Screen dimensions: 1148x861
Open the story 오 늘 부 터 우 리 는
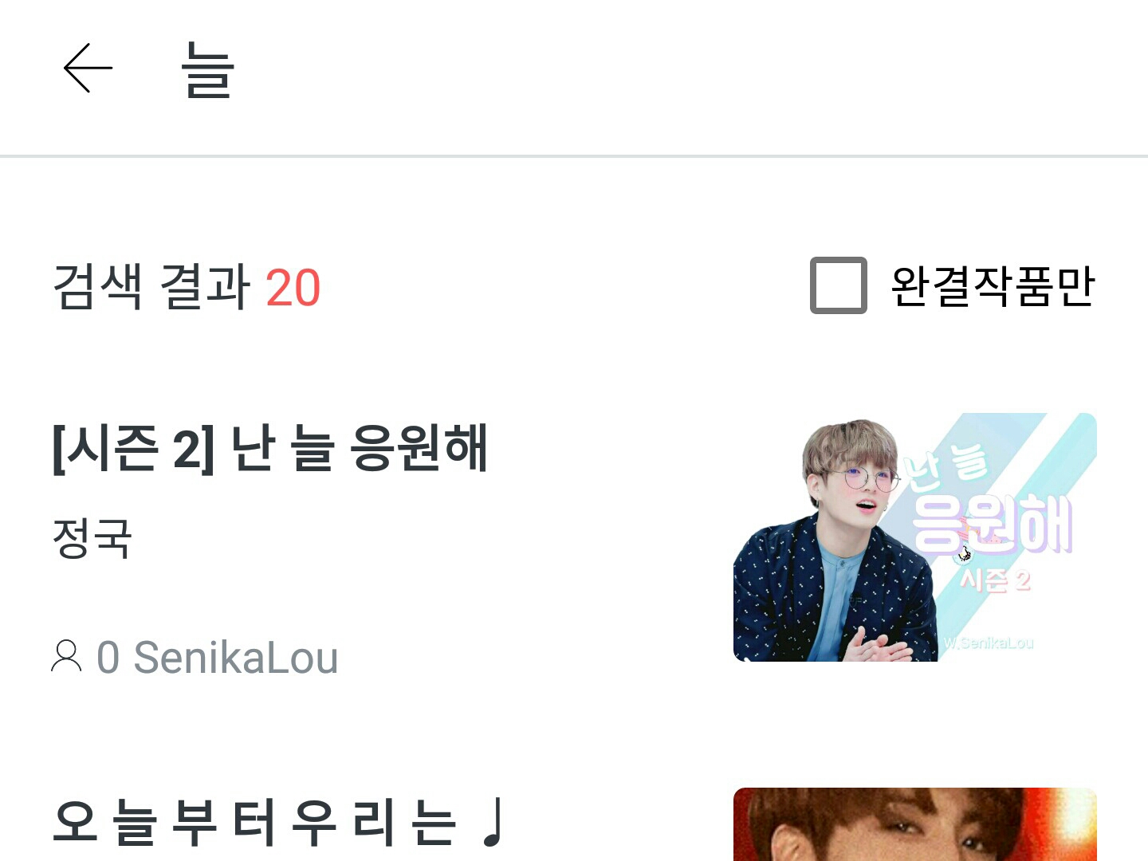[x=254, y=821]
